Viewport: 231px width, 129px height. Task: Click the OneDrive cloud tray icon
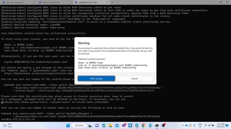click(187, 125)
